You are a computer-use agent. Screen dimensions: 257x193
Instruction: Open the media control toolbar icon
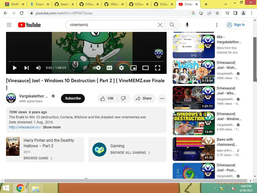227,13
